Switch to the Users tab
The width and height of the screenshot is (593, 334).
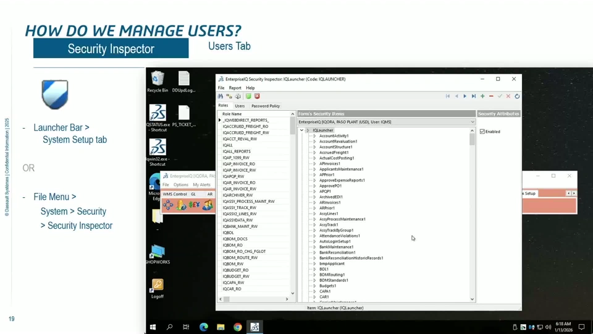pos(240,106)
